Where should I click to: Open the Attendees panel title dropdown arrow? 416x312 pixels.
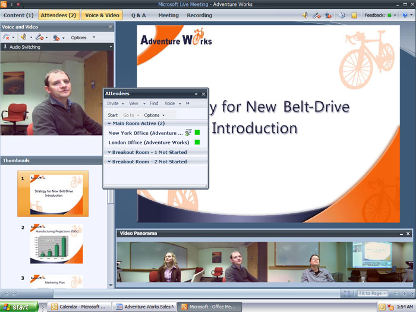[196, 94]
